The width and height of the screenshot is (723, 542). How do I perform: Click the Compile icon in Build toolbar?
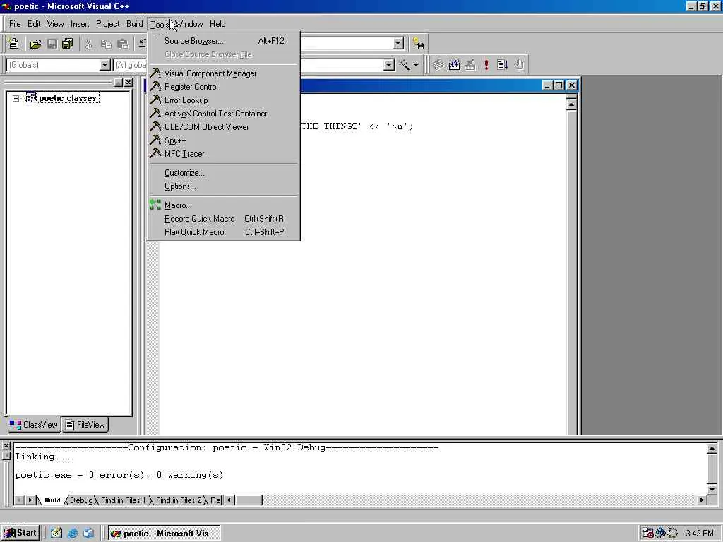tap(438, 65)
